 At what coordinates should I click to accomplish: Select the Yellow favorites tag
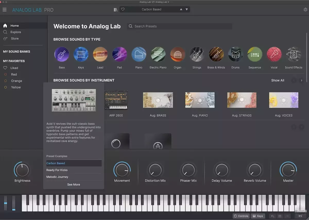point(16,87)
